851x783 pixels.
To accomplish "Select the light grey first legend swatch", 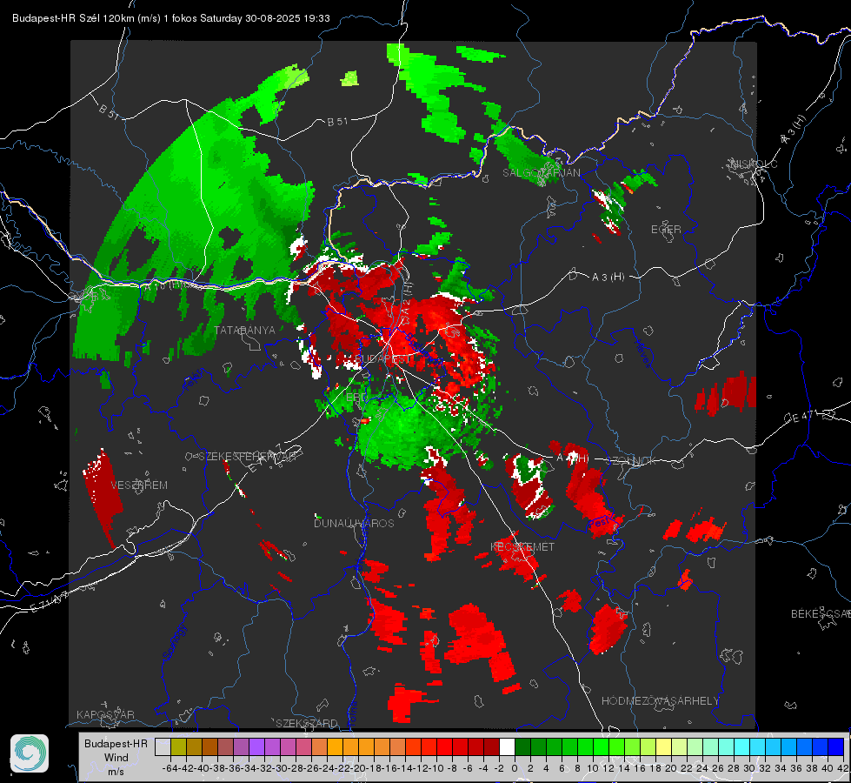I will coord(163,747).
